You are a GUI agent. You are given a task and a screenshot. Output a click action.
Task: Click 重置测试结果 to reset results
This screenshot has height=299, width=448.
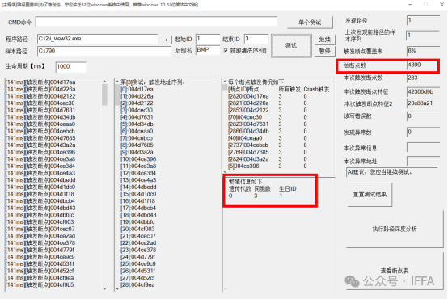[370, 195]
